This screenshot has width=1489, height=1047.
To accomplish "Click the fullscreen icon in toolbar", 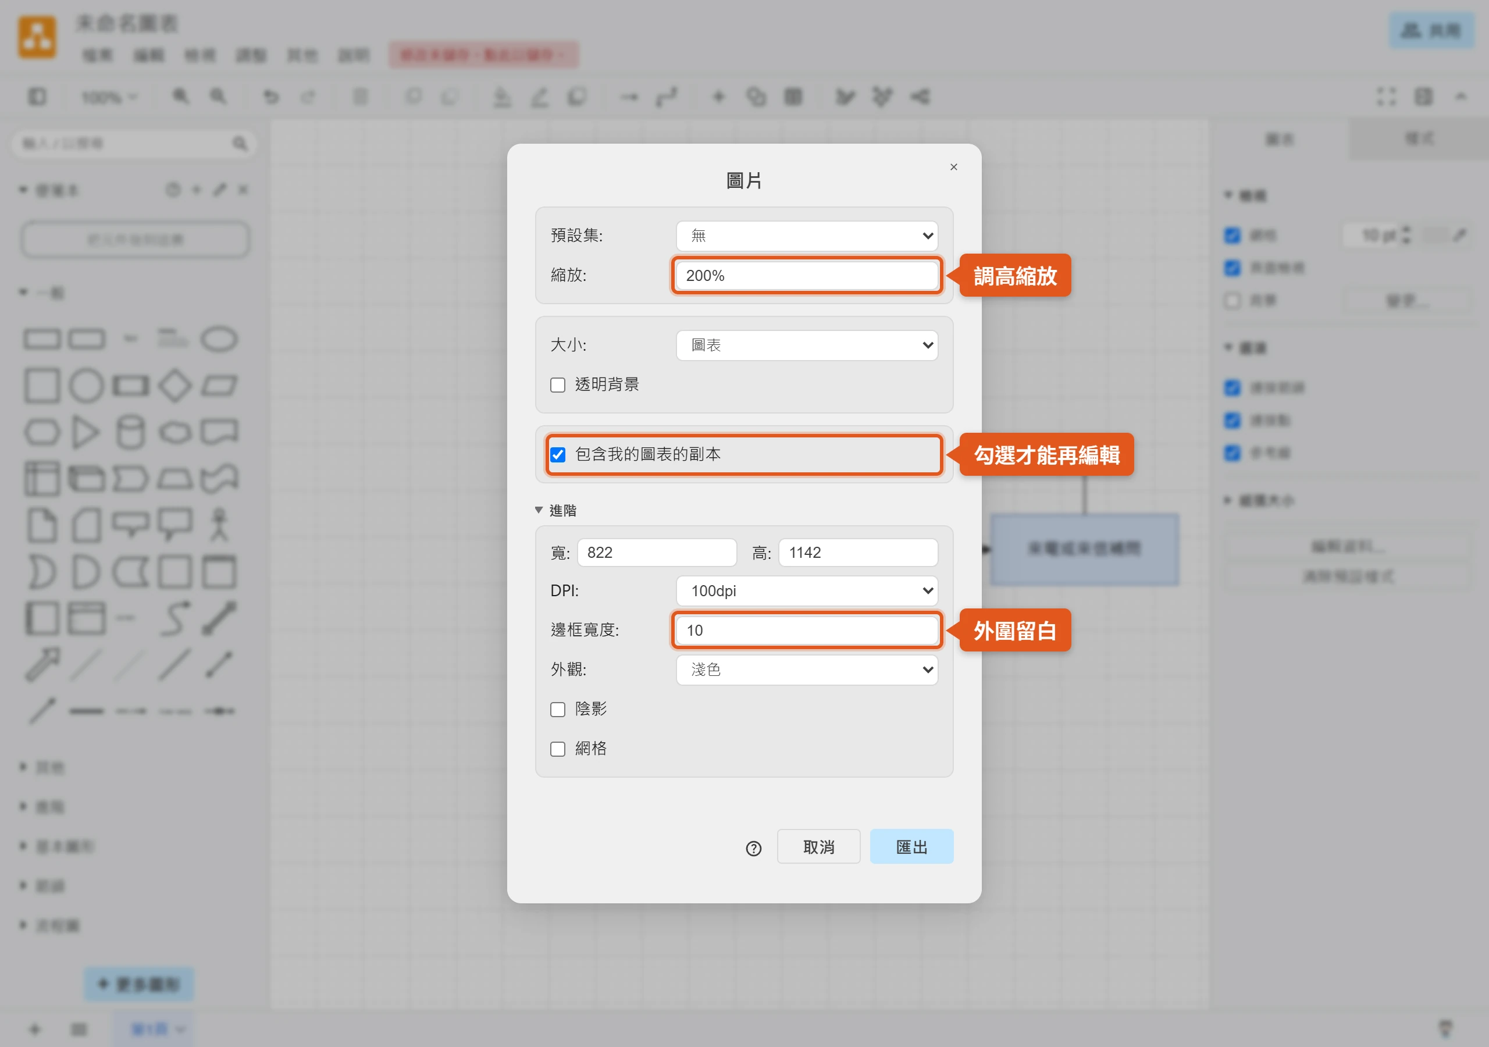I will click(1387, 97).
